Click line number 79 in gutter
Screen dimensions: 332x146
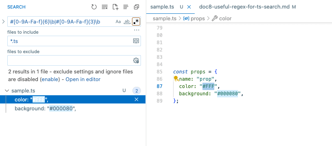click(159, 28)
